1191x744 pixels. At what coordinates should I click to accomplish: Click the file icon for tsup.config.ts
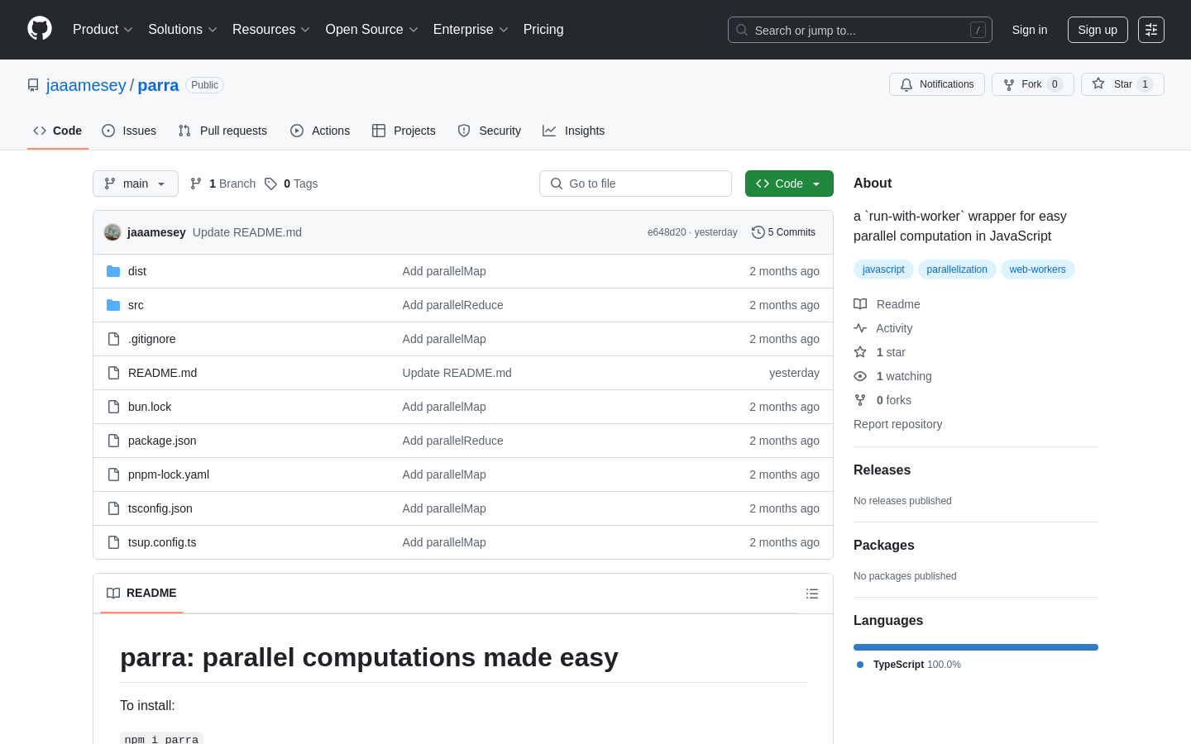point(113,542)
